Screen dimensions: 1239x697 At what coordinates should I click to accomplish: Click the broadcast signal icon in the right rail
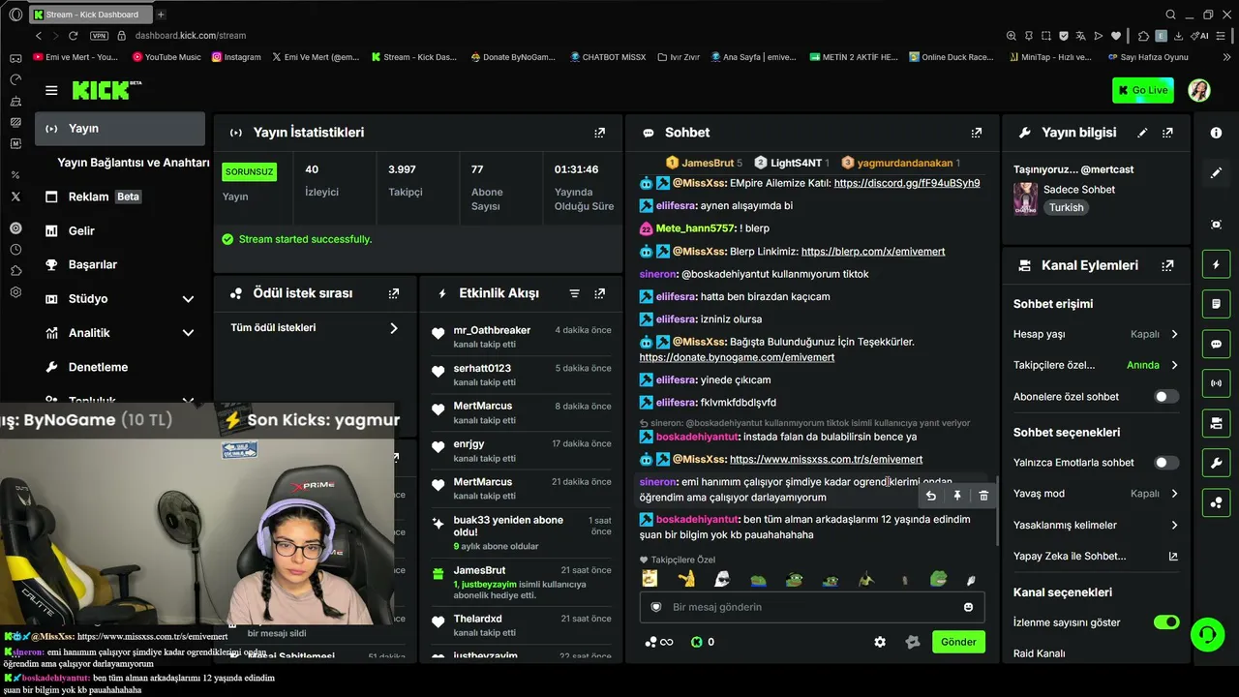[x=1217, y=383]
